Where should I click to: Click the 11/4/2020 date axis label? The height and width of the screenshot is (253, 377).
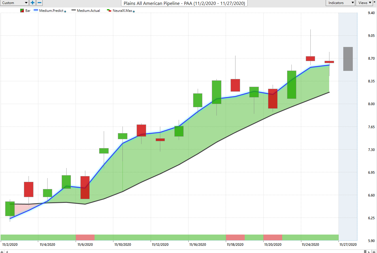point(47,244)
